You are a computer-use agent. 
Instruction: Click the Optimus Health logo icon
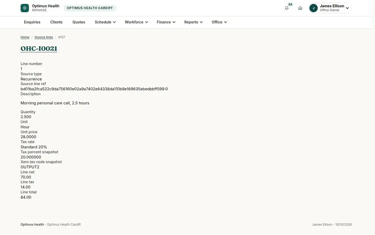[25, 8]
